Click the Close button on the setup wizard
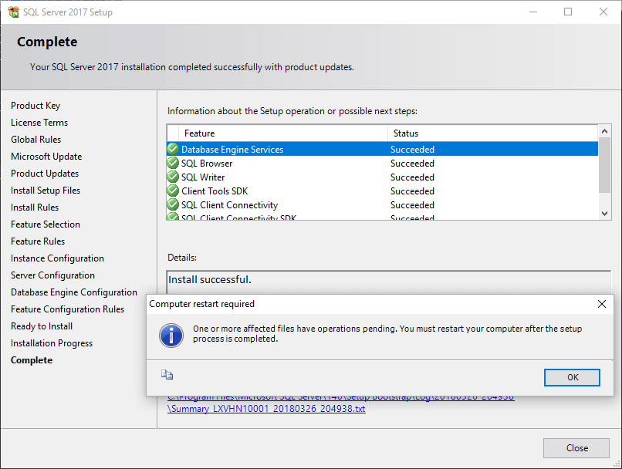Image resolution: width=622 pixels, height=469 pixels. click(x=576, y=447)
